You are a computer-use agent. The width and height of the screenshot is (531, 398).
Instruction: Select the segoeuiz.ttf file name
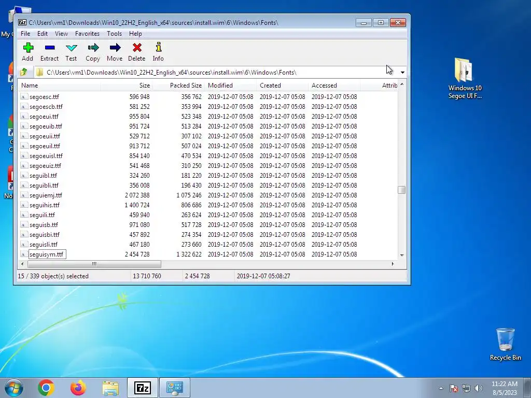(46, 165)
